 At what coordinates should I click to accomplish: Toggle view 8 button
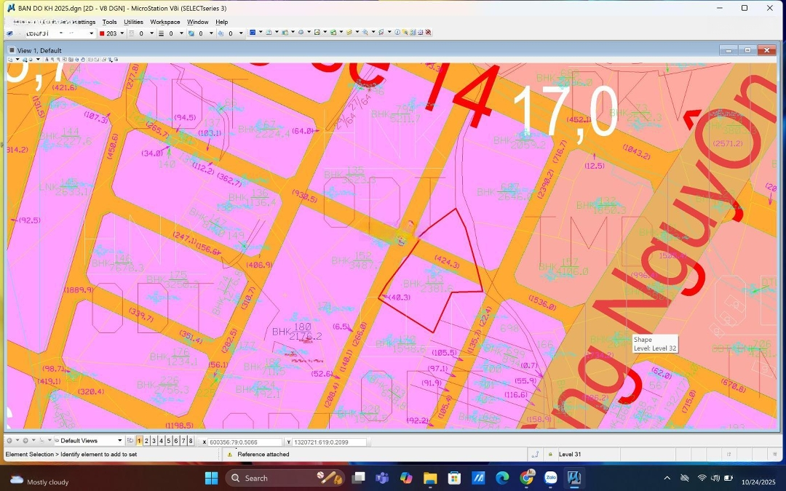(x=191, y=441)
